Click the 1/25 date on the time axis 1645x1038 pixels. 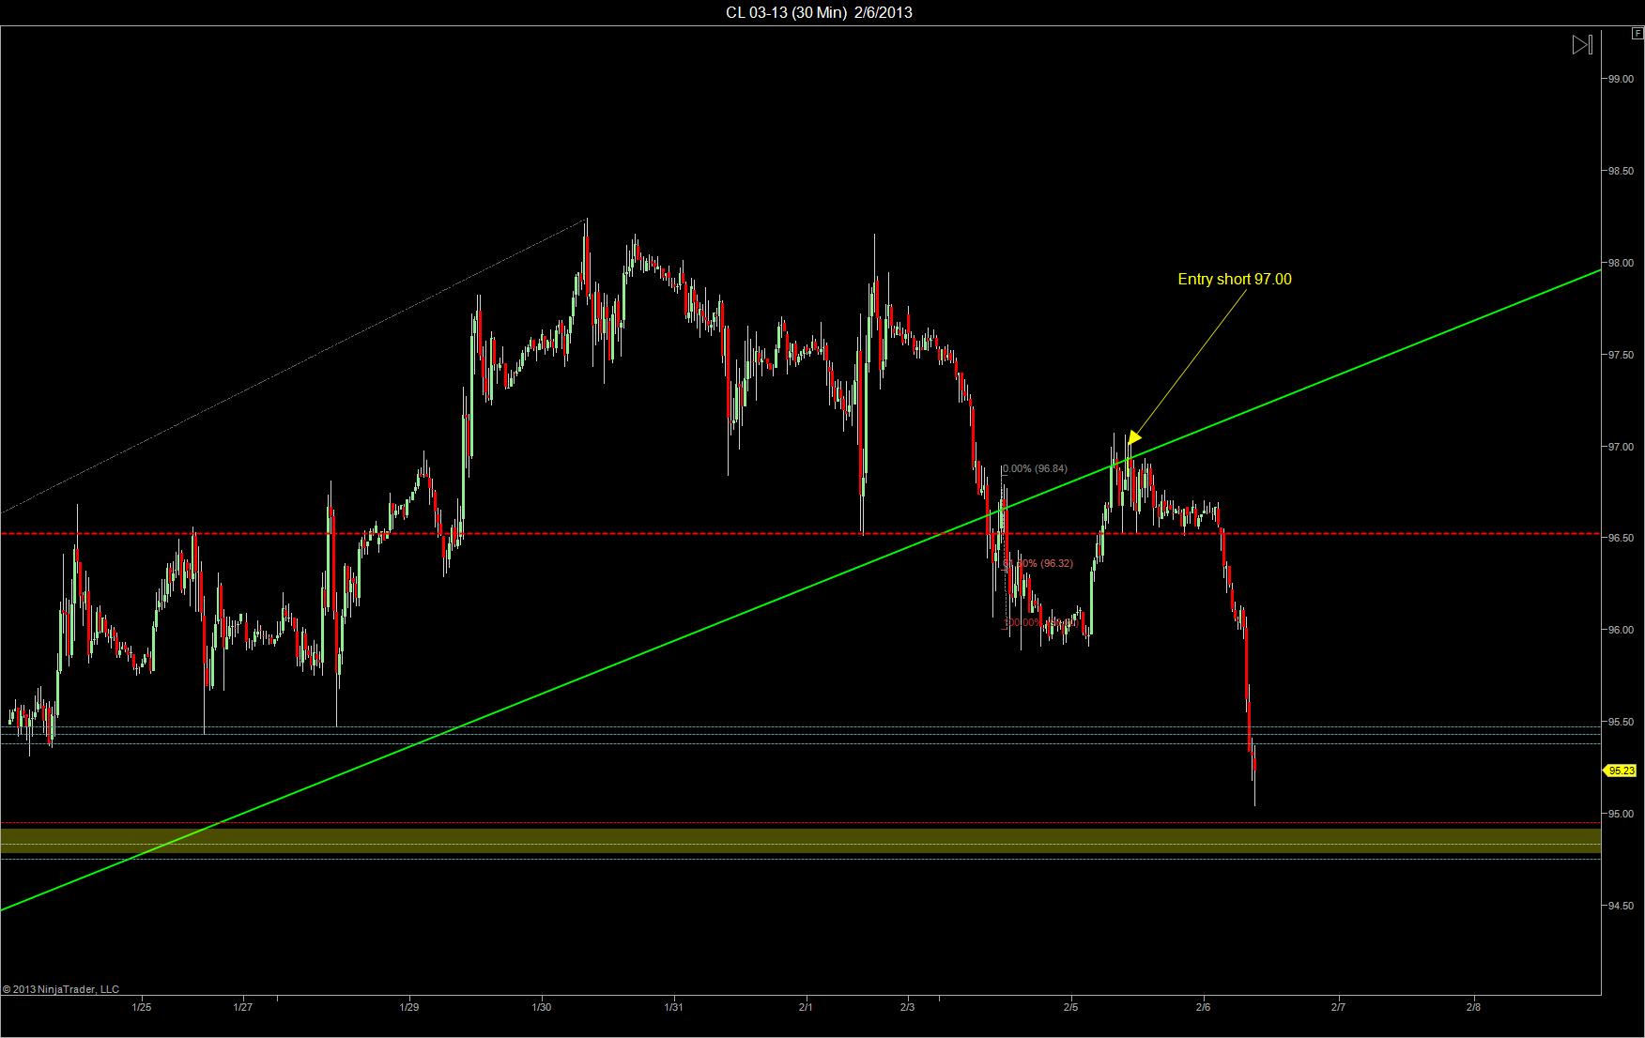point(142,1007)
